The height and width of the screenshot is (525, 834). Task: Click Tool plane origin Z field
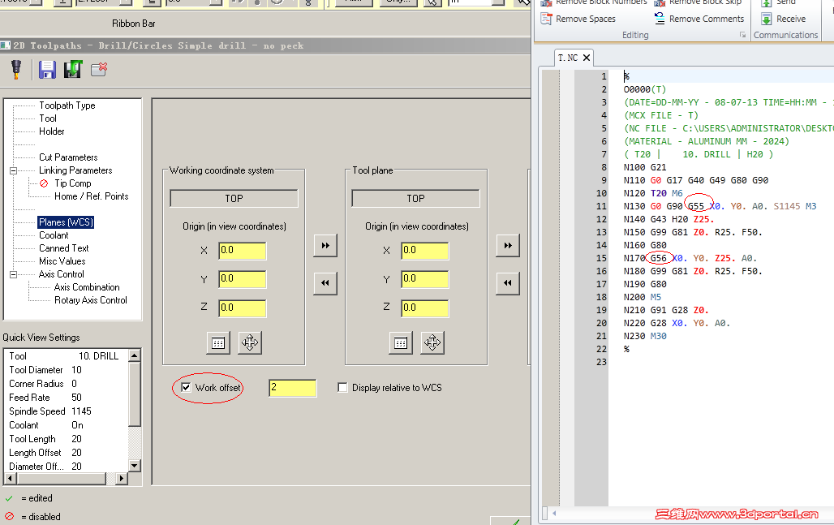tap(424, 308)
